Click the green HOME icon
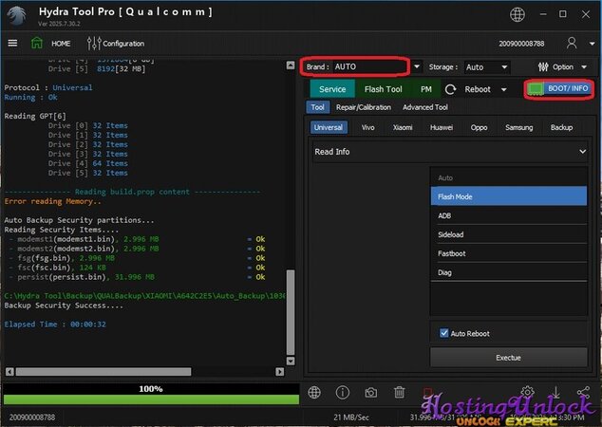This screenshot has width=602, height=427. click(37, 43)
